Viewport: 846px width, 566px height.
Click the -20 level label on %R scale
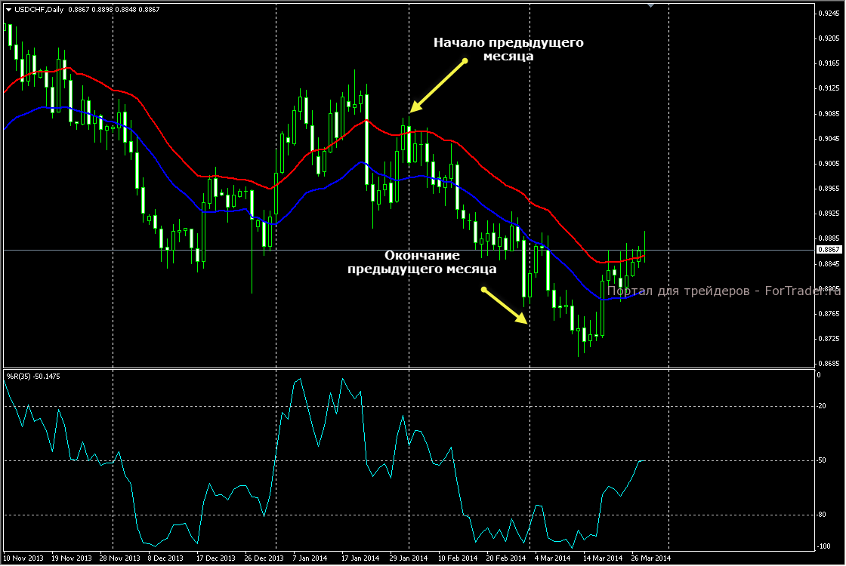click(821, 406)
